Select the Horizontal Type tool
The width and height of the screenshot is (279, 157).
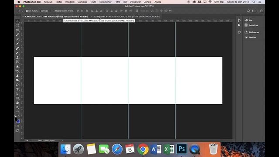(17, 89)
